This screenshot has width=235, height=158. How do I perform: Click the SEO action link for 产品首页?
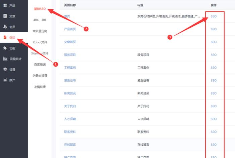coord(214,29)
